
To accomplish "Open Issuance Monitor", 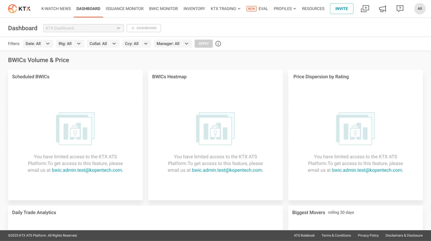I will coord(125,9).
